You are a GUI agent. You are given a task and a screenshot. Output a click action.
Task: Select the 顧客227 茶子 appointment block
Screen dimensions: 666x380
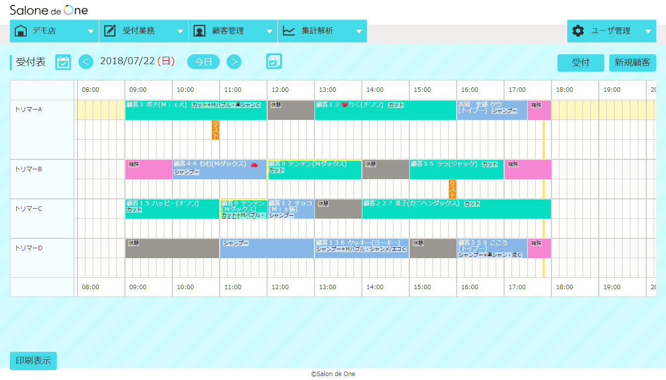tap(456, 209)
